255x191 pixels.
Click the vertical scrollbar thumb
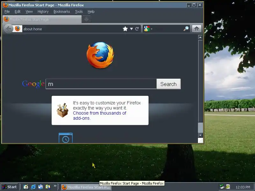tap(200, 128)
